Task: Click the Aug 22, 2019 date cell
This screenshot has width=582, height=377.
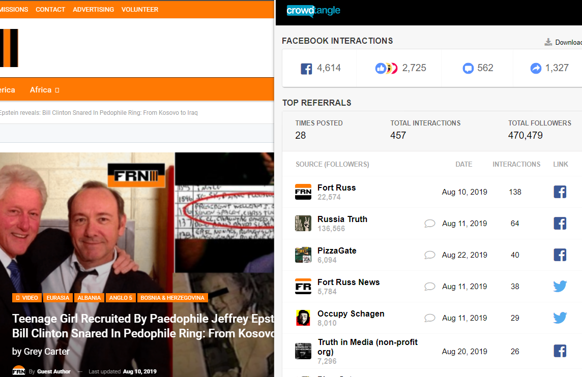Action: pyautogui.click(x=464, y=255)
